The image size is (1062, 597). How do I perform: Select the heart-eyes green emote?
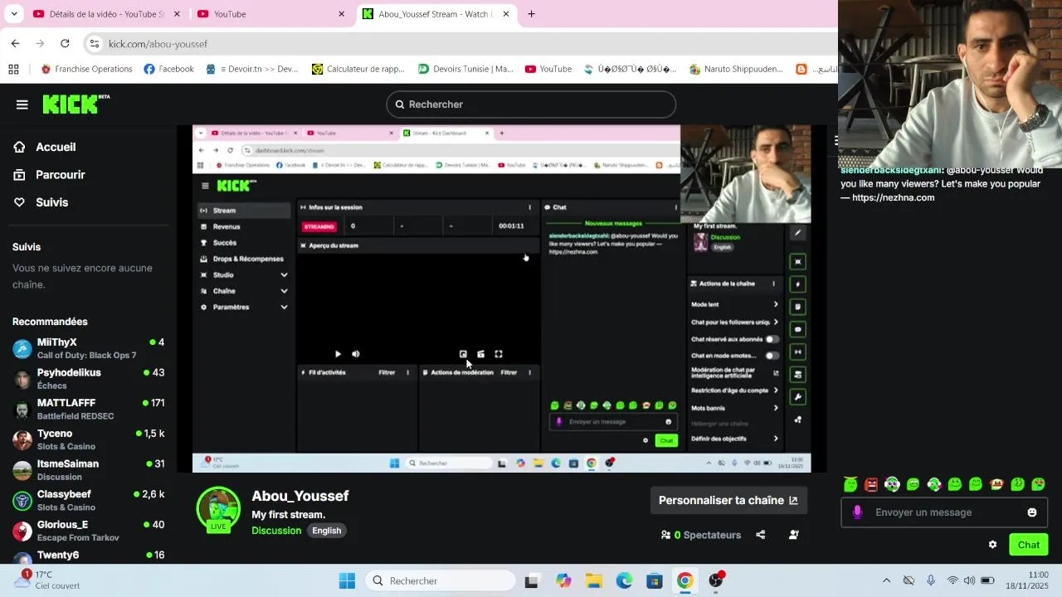tap(1039, 484)
